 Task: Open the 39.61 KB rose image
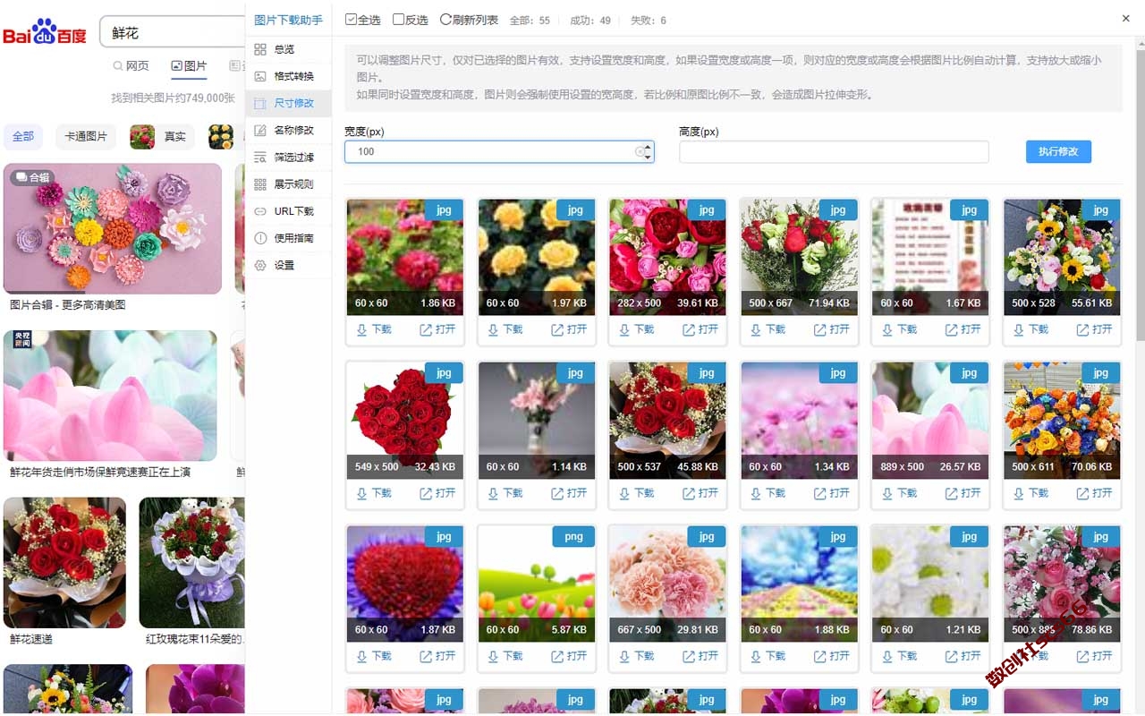click(700, 329)
